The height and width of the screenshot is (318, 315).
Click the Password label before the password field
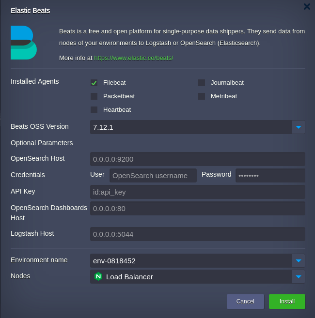216,174
